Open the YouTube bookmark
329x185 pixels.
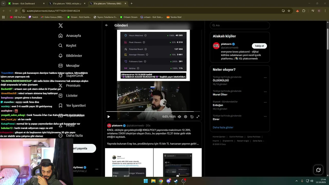click(18, 17)
